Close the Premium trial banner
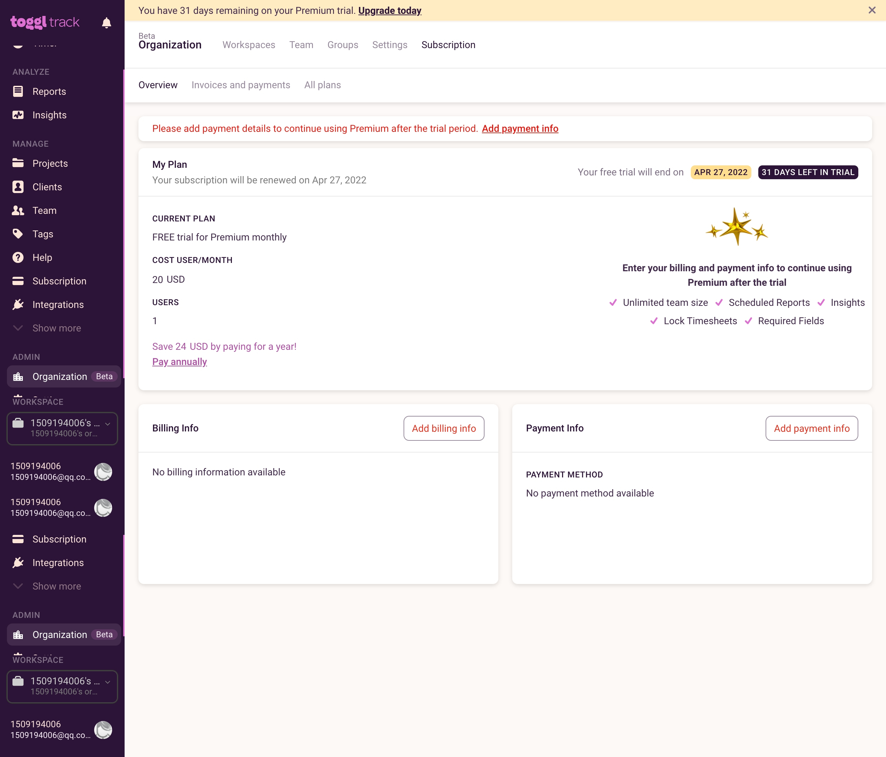Viewport: 886px width, 757px height. pos(872,10)
